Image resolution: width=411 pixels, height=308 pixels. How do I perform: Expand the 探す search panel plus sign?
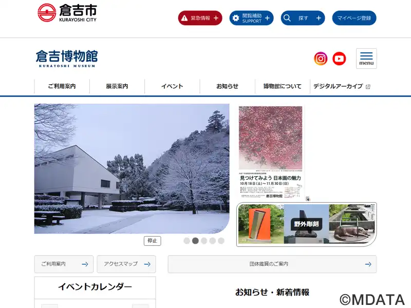click(x=319, y=18)
